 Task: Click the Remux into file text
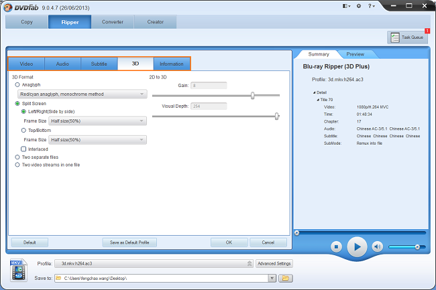(370, 143)
